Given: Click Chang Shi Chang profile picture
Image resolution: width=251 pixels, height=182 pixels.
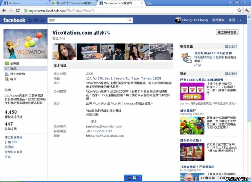Looking at the screenshot, I should click(x=178, y=20).
